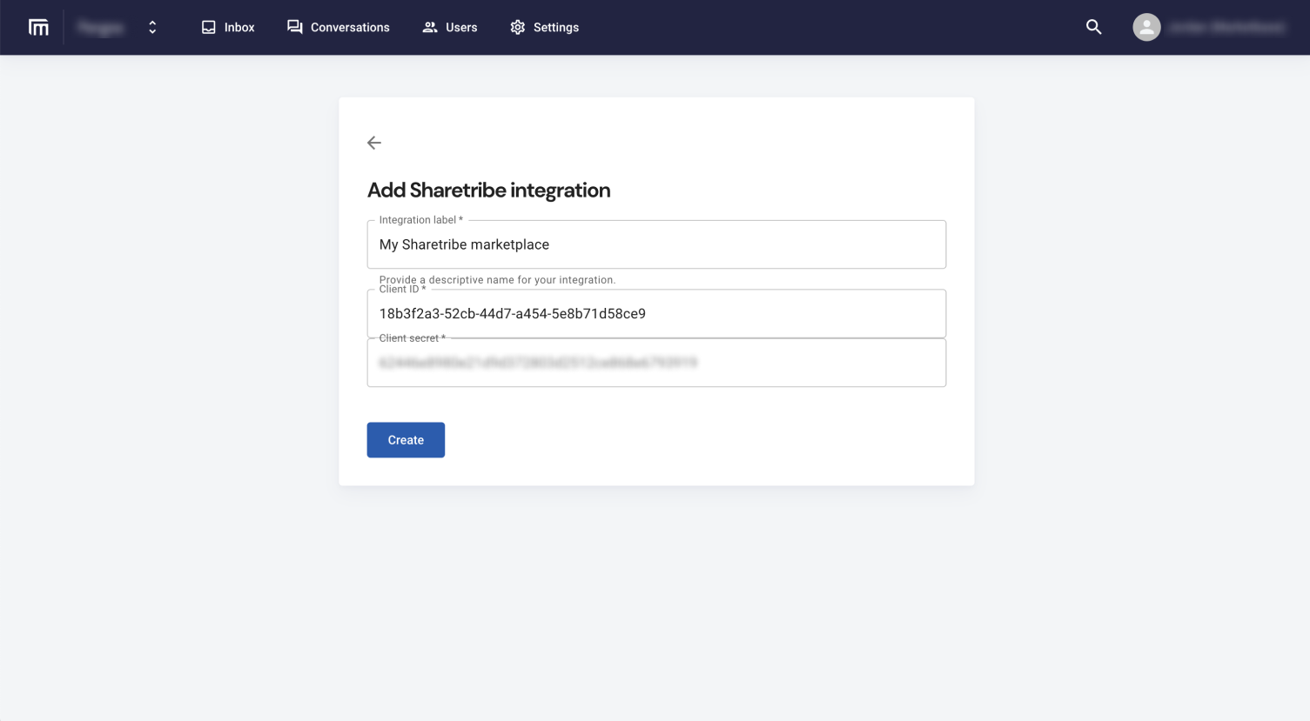This screenshot has height=721, width=1310.
Task: Click the Users people icon
Action: coord(430,28)
